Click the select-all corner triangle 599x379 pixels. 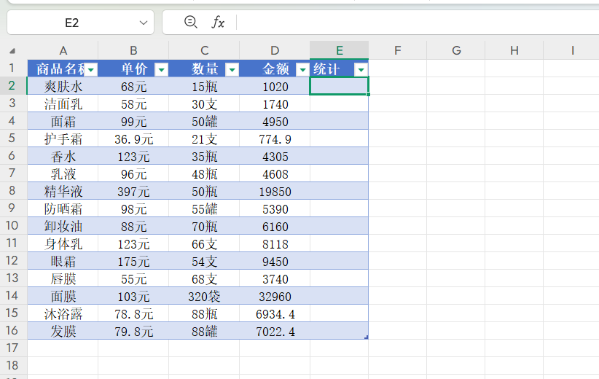(x=12, y=51)
